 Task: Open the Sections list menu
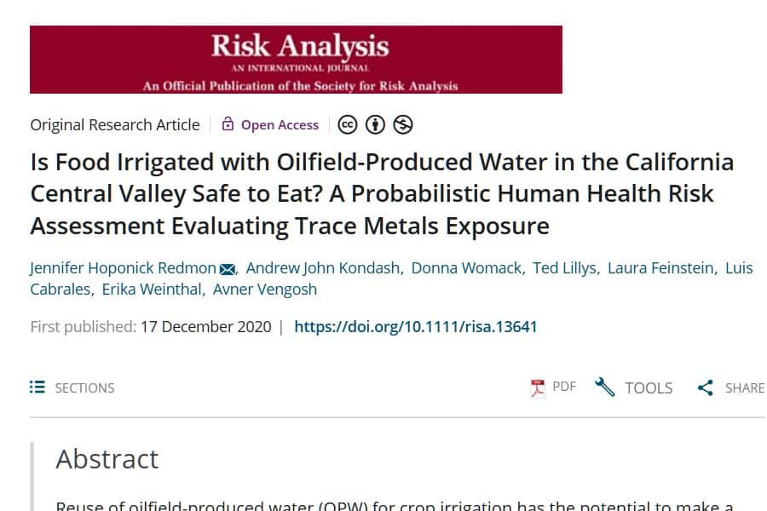click(72, 388)
